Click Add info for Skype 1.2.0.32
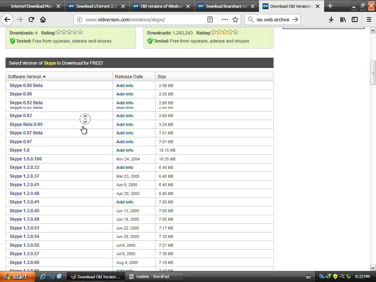 click(125, 167)
